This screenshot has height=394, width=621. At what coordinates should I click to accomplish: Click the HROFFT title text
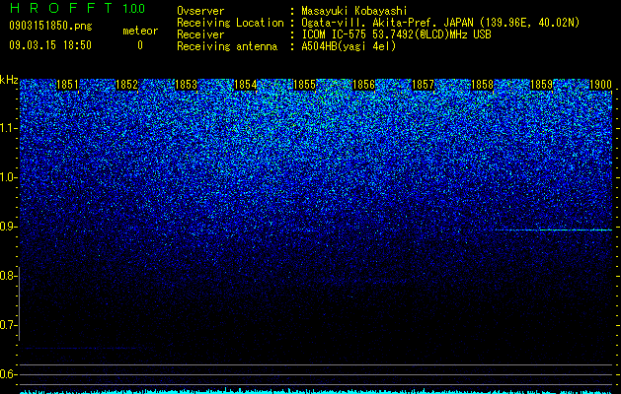61,8
